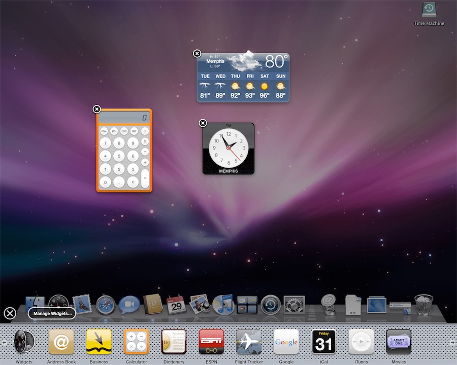457x365 pixels.
Task: Click the calculator 4 key
Action: pyautogui.click(x=105, y=156)
